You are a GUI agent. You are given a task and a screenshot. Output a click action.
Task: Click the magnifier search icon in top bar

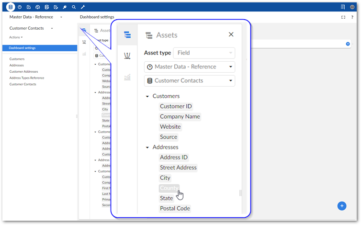point(74,7)
